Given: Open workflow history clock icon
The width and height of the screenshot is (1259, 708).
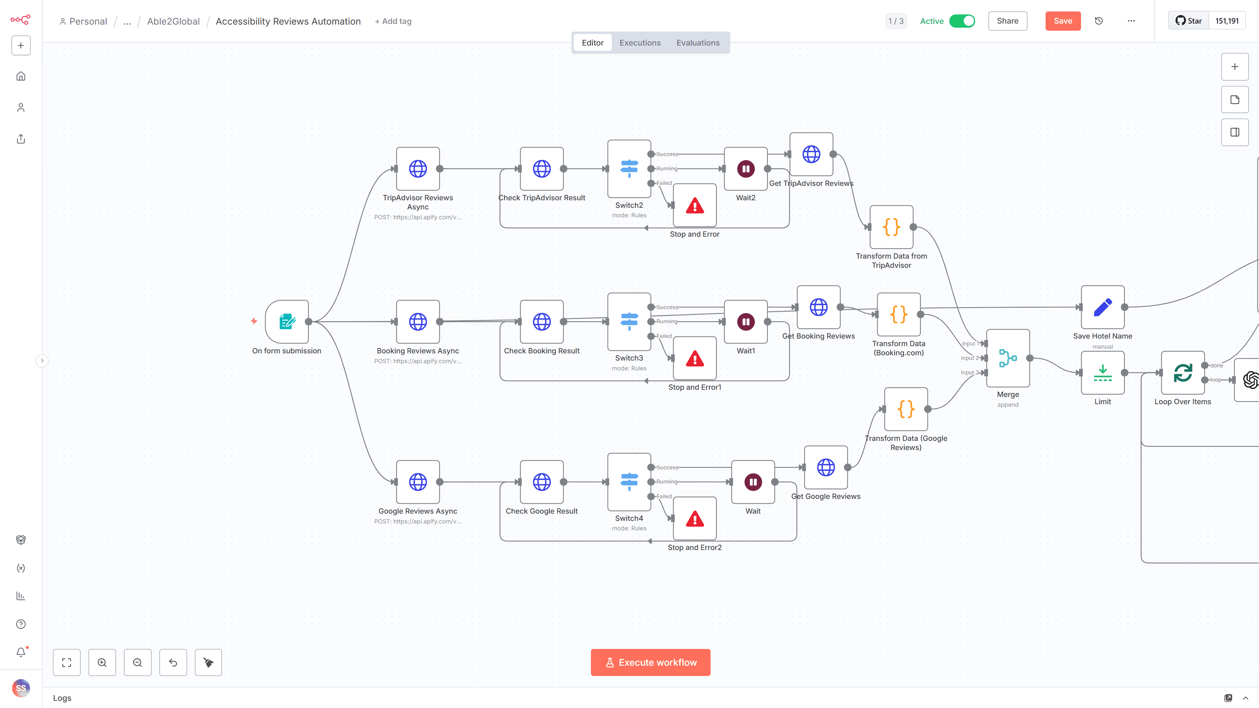Looking at the screenshot, I should [1099, 21].
